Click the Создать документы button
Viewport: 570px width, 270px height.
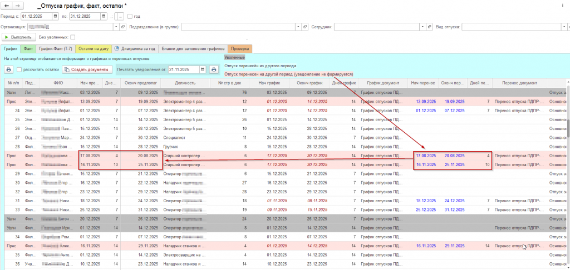(x=87, y=69)
